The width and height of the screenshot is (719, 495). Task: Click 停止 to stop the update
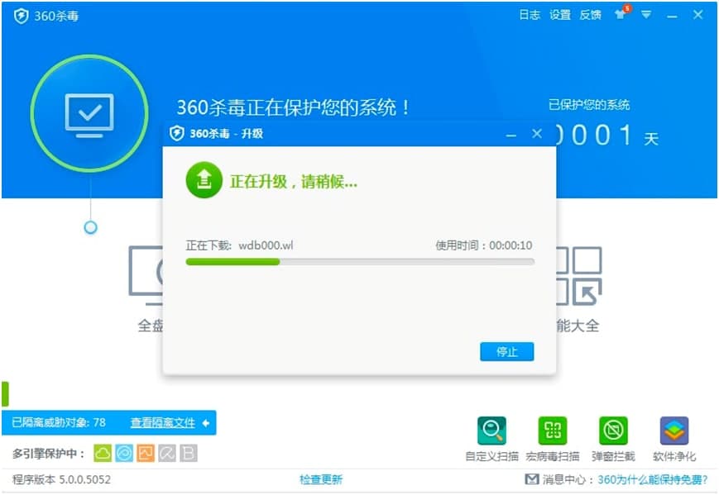(506, 351)
